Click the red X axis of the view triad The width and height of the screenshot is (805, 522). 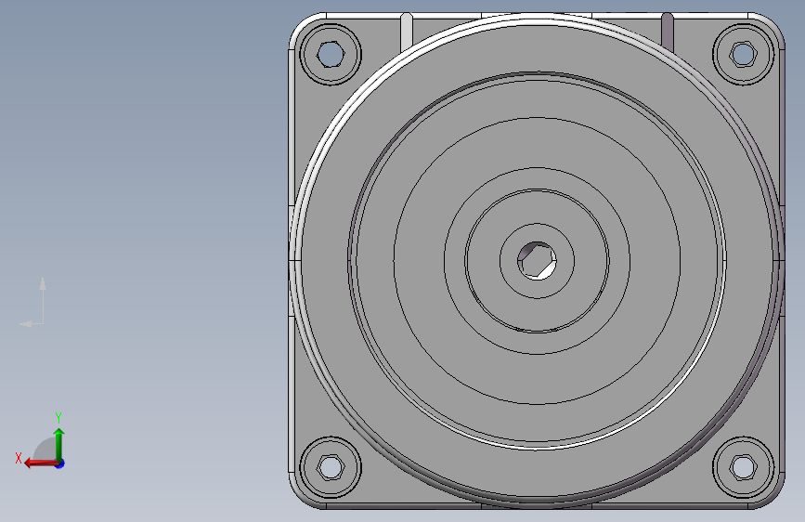click(x=41, y=463)
